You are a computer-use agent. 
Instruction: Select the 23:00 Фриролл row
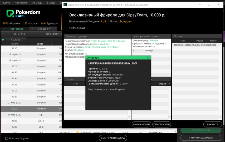coord(31,67)
